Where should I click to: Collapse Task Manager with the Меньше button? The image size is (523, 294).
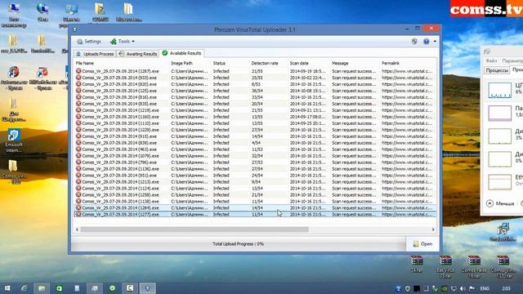tap(500, 203)
